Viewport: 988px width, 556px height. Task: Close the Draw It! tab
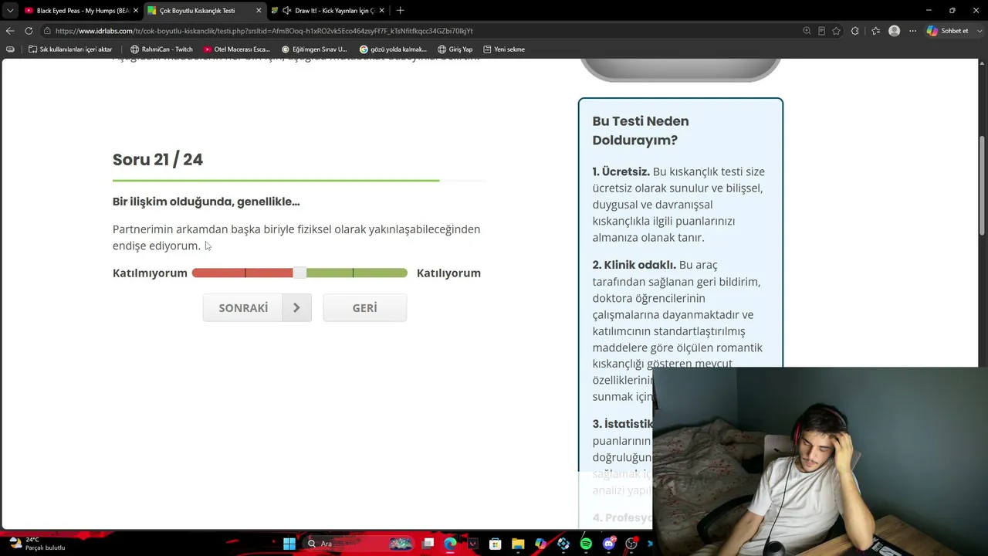point(381,10)
